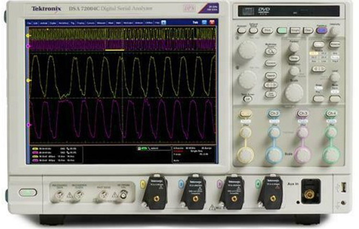Toggle the yellow Ch1 channel button
359x229 pixels.
[x=246, y=114]
